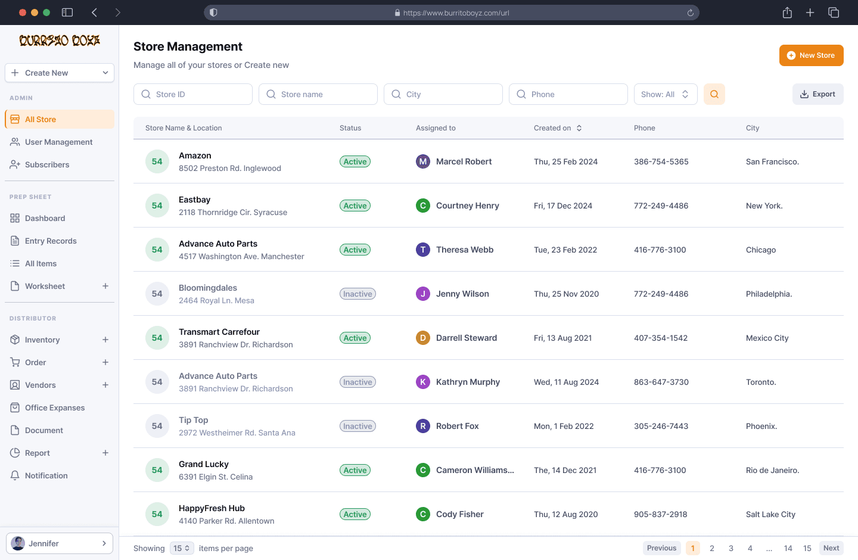Focus the Store name search field
858x560 pixels.
pos(318,94)
